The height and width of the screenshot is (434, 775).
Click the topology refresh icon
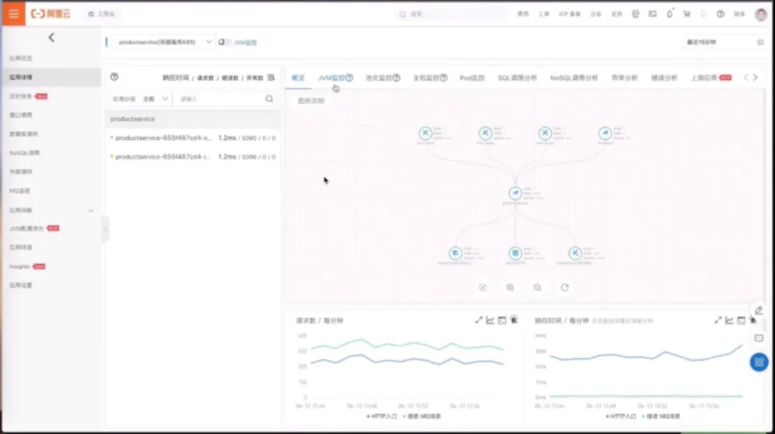coord(564,287)
